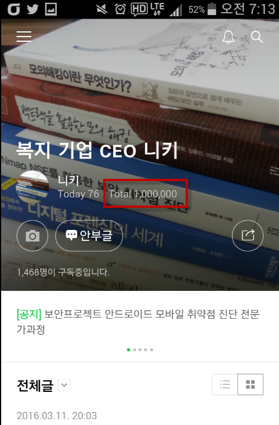The height and width of the screenshot is (425, 279).
Task: Open notifications bell
Action: [x=228, y=37]
